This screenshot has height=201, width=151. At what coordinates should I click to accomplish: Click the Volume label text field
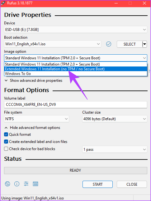[x=76, y=105]
